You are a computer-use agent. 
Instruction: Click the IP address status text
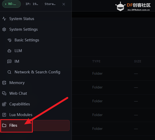click(32, 4)
